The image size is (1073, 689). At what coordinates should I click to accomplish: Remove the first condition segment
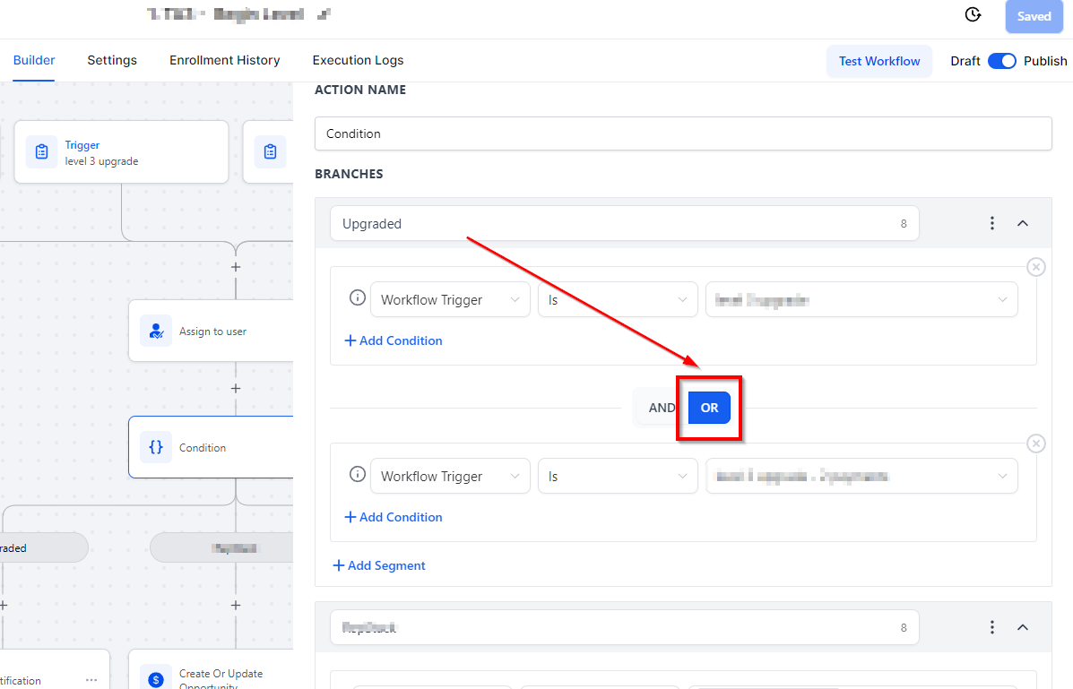point(1036,267)
